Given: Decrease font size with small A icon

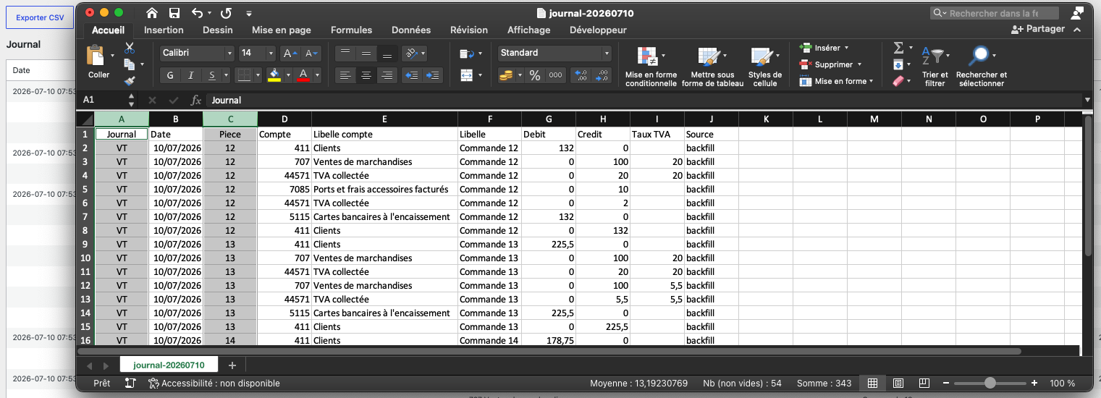Looking at the screenshot, I should tap(311, 53).
